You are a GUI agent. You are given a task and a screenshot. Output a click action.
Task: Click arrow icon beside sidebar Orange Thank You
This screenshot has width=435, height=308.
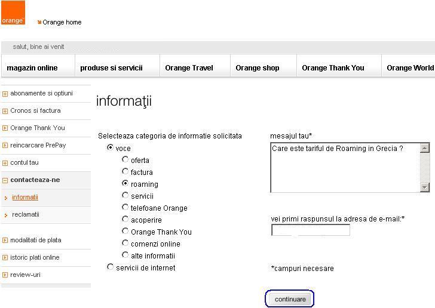click(x=5, y=128)
